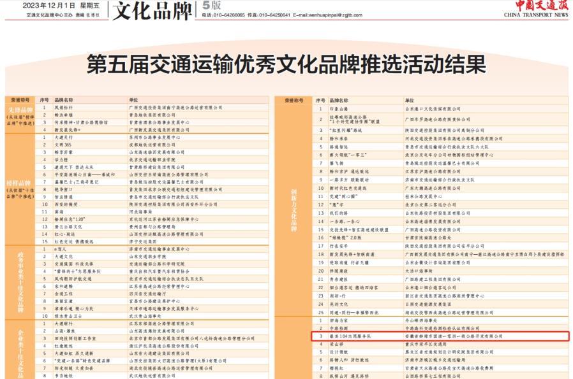Click the 榜样品牌 category label
Screen dimensions: 573x379
pyautogui.click(x=19, y=183)
